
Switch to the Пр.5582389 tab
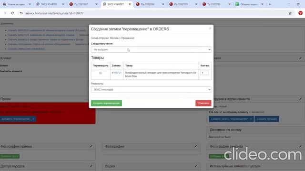point(181,4)
